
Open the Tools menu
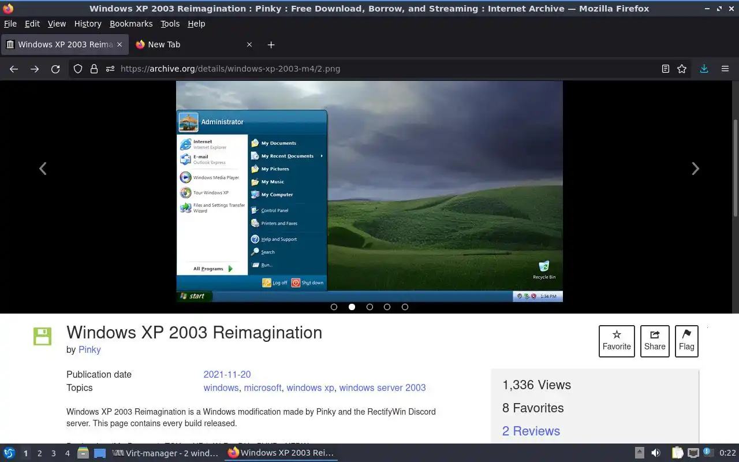(x=170, y=24)
